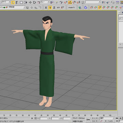Expand the layer list dropdown in second toolbar
The width and height of the screenshot is (123, 123).
[24, 8]
